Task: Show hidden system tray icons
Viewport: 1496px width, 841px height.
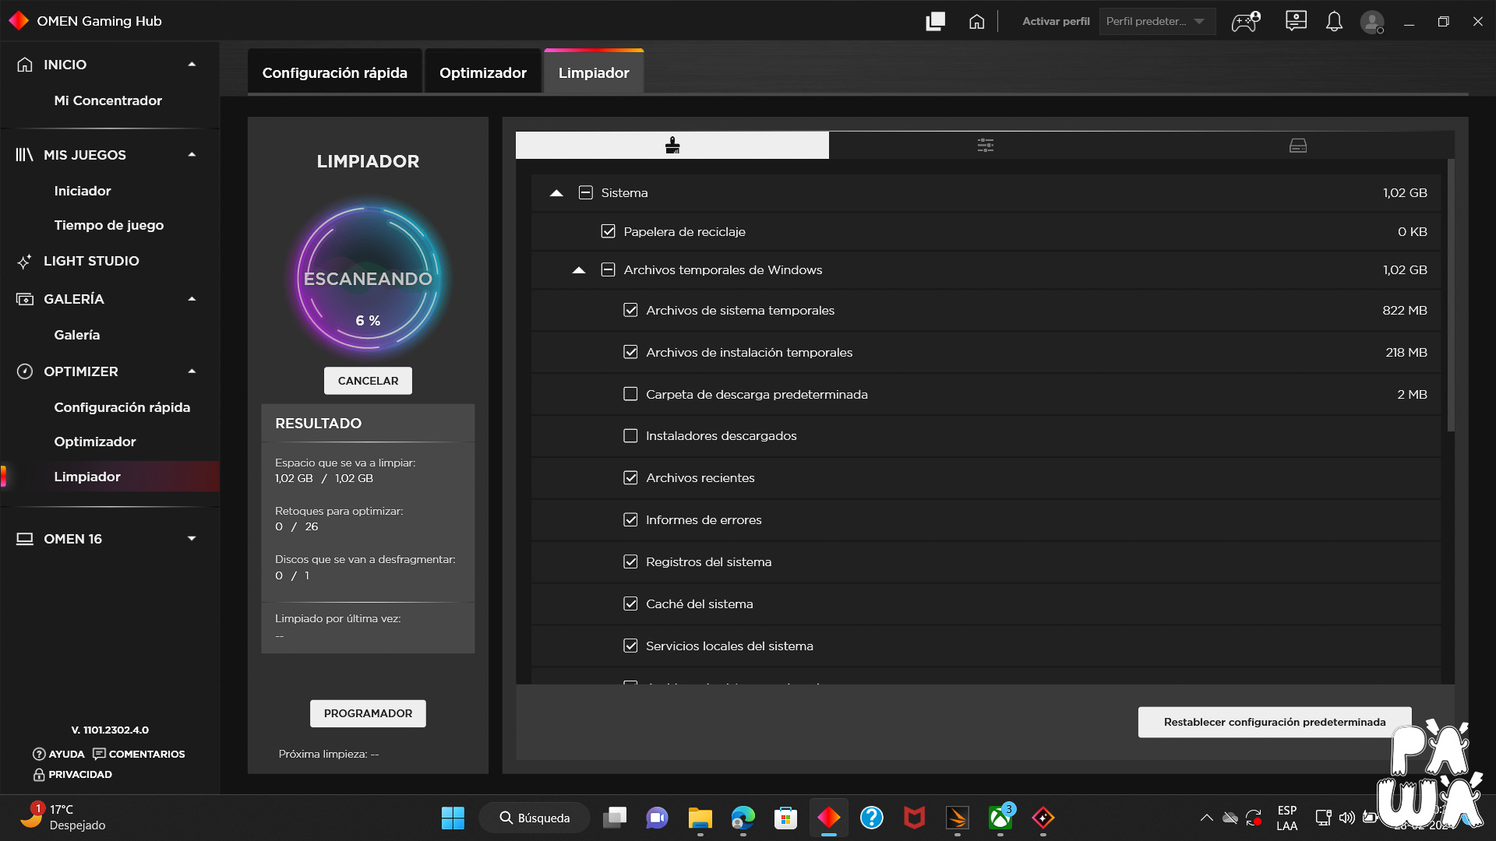Action: click(x=1207, y=818)
